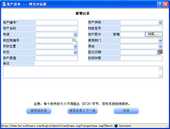170x129 pixels.
Task: Click the 资产图片 file path field
Action: [132, 35]
